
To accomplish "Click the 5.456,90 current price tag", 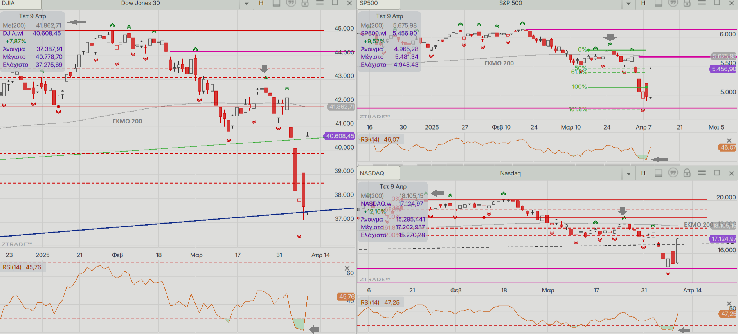I will pos(724,69).
